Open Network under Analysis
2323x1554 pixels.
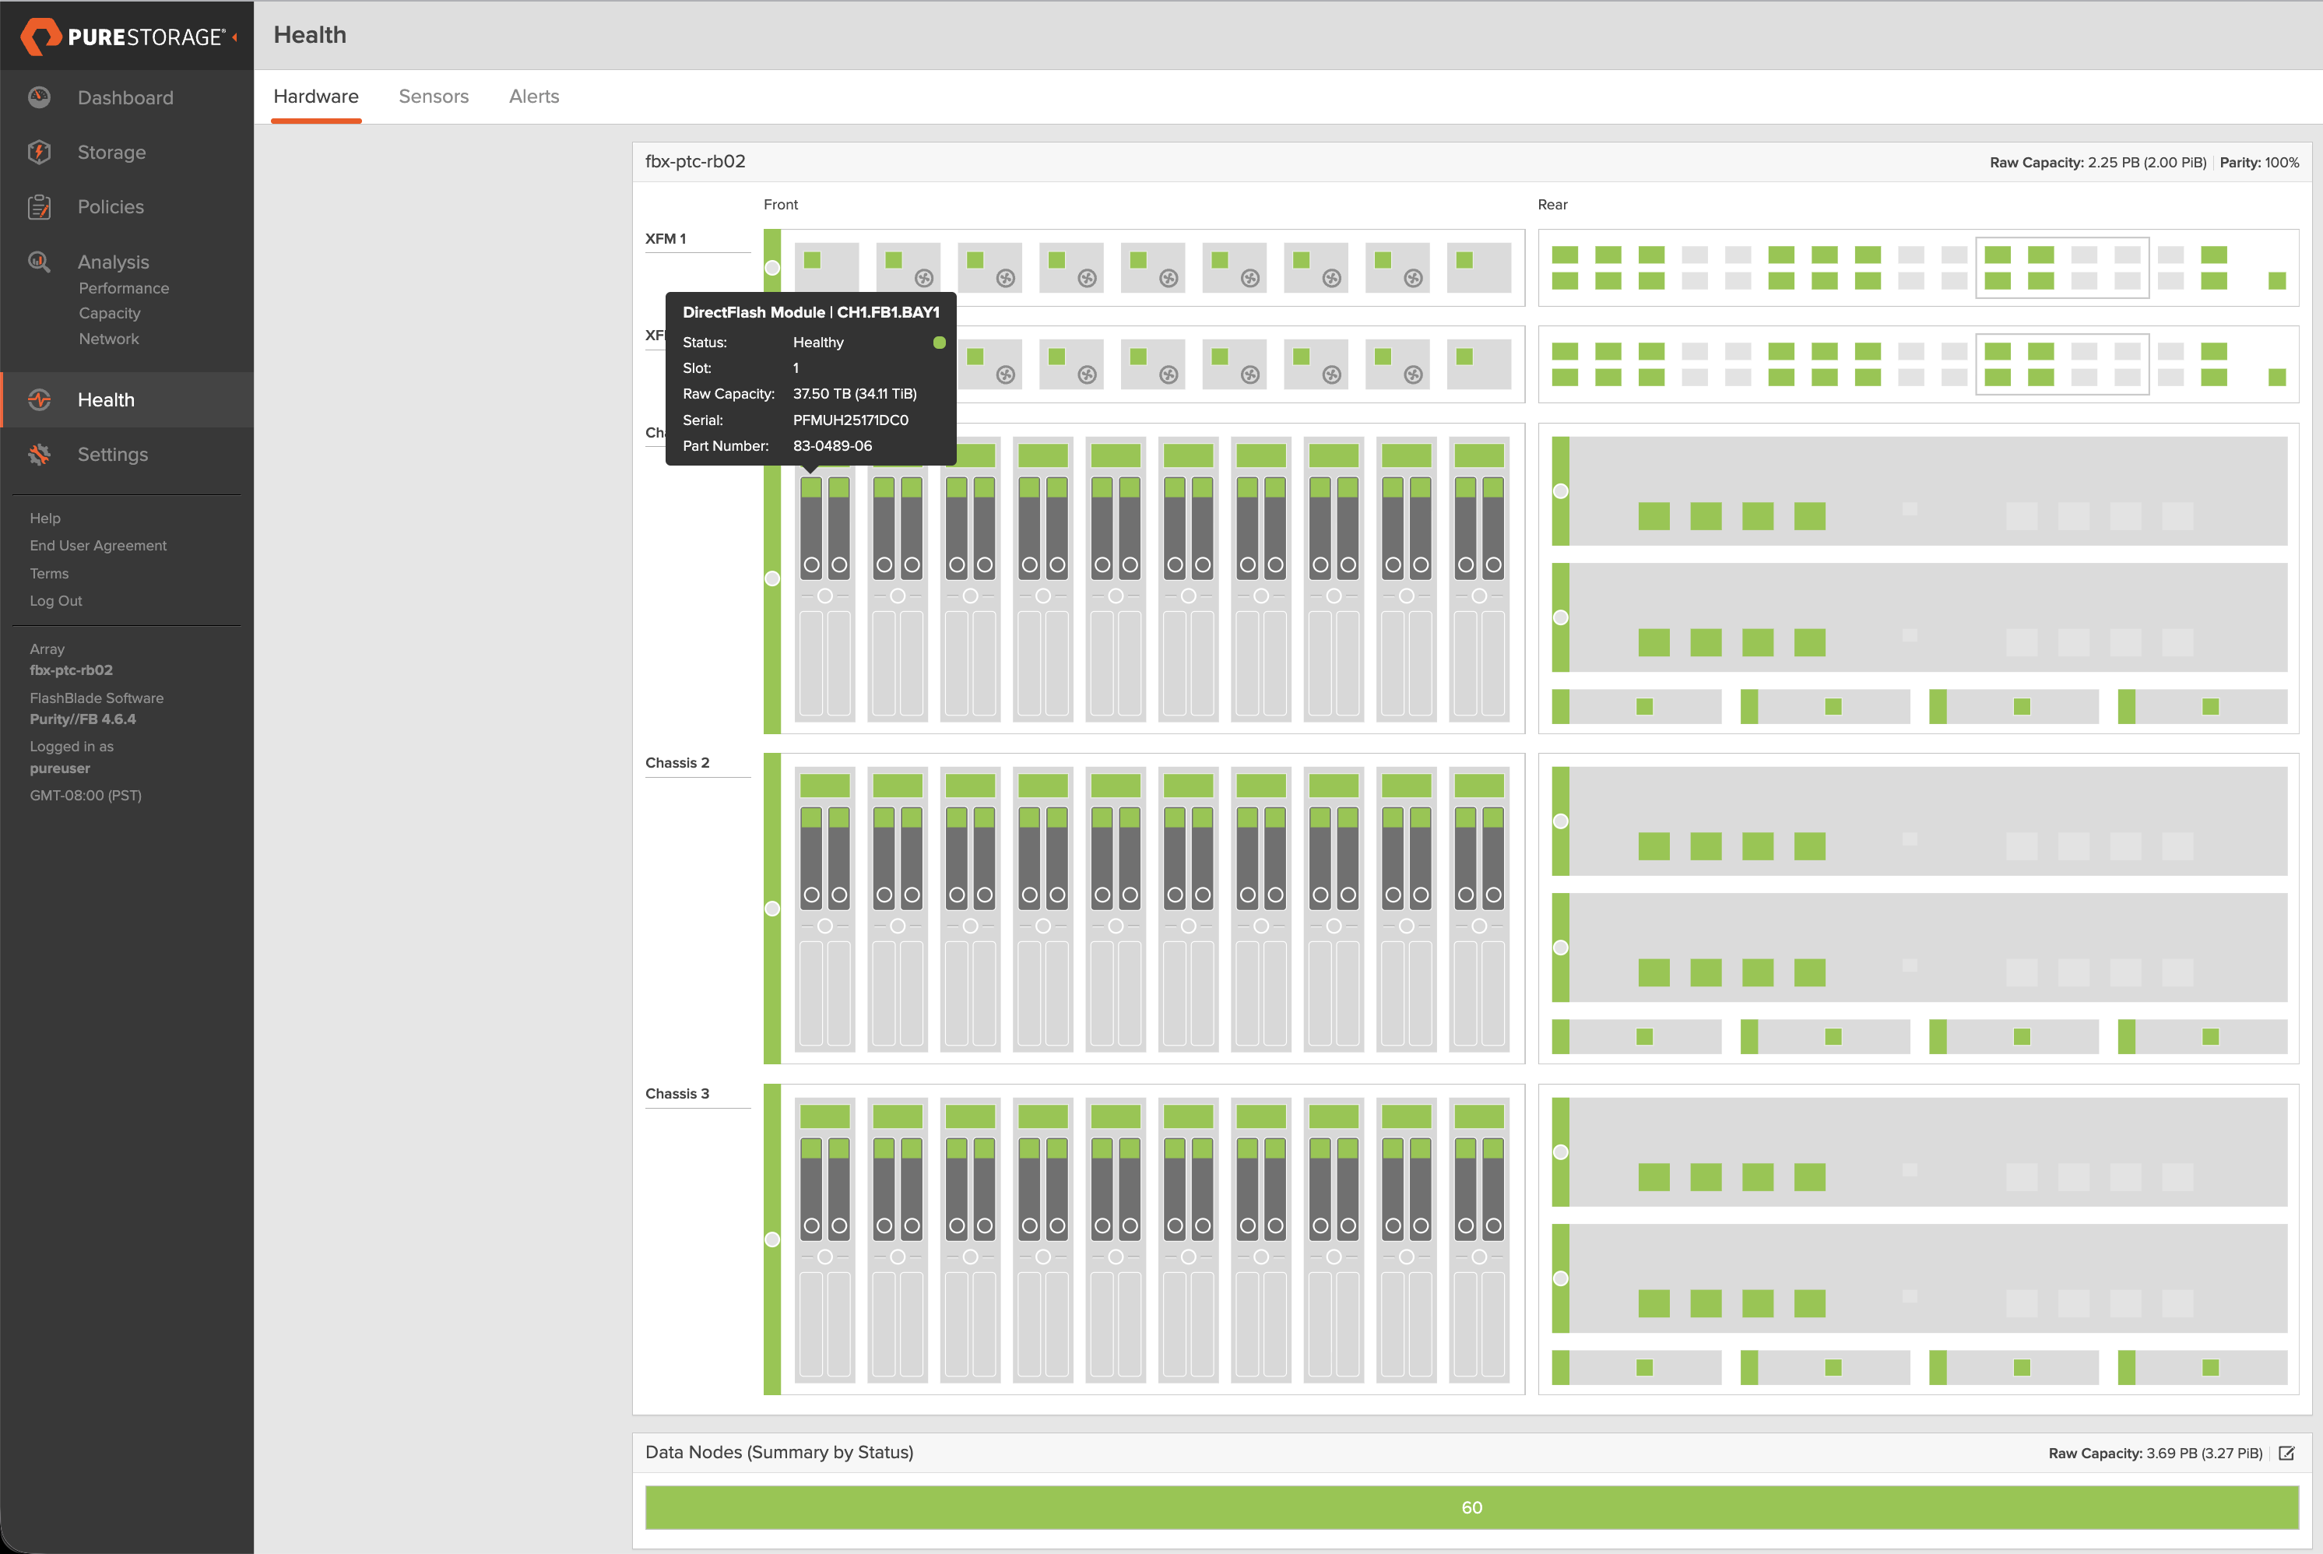click(x=108, y=339)
